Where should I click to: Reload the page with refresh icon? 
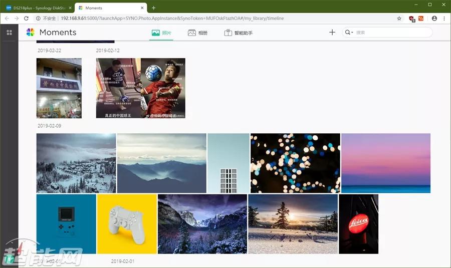[26, 19]
